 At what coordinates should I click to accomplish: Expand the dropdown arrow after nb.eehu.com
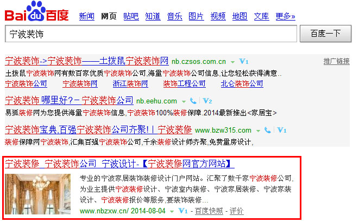(184, 102)
